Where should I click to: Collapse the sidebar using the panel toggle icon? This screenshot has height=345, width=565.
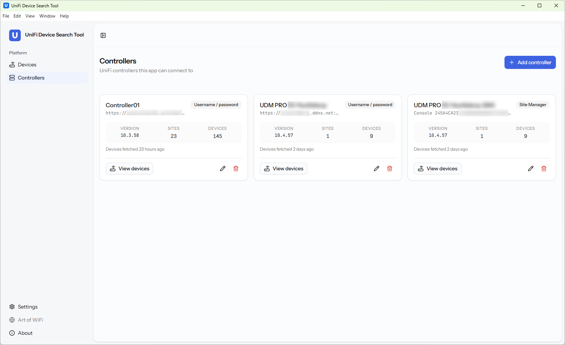point(103,35)
